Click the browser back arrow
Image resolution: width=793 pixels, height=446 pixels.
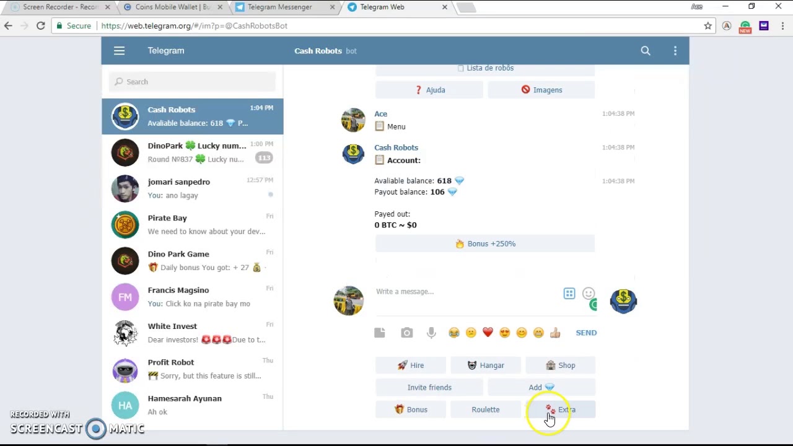click(x=8, y=26)
